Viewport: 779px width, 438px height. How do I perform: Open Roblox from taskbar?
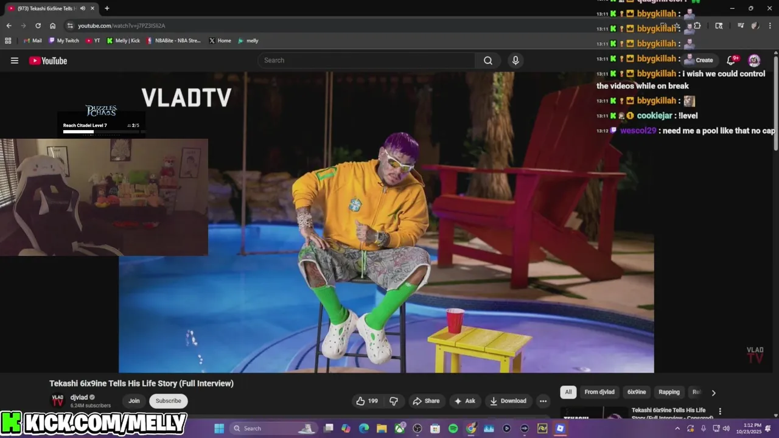coord(560,428)
